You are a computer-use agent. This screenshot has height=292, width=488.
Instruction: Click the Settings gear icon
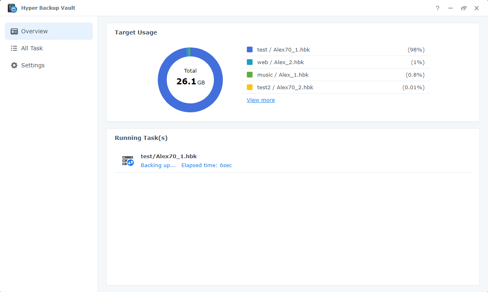point(14,65)
